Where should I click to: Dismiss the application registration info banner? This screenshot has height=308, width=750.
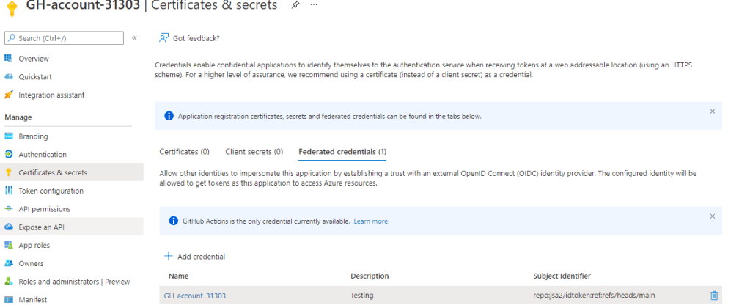tap(712, 111)
